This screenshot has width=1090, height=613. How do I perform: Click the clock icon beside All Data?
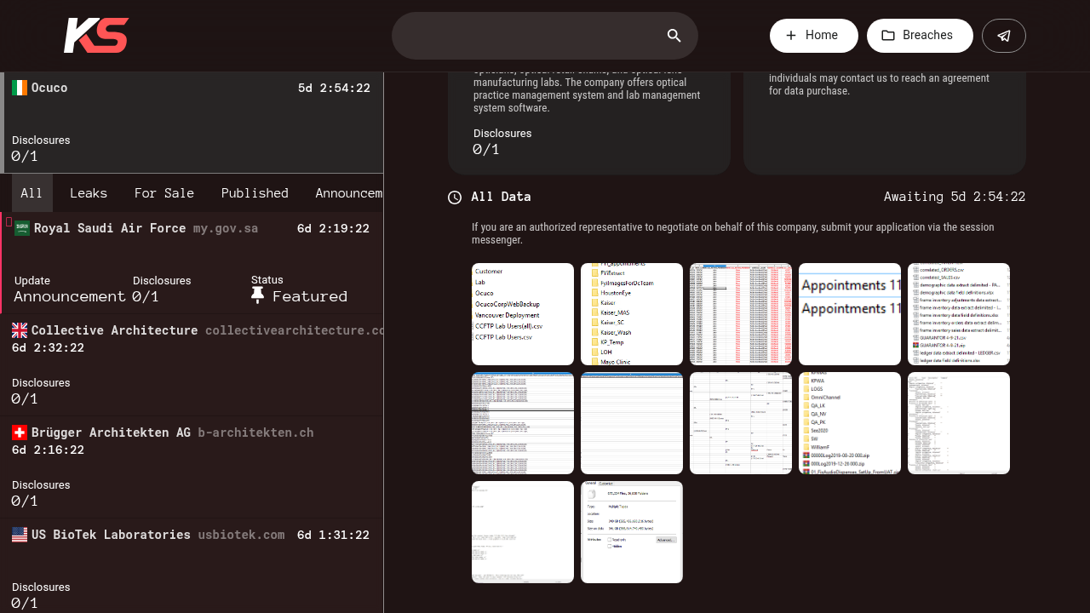[455, 198]
